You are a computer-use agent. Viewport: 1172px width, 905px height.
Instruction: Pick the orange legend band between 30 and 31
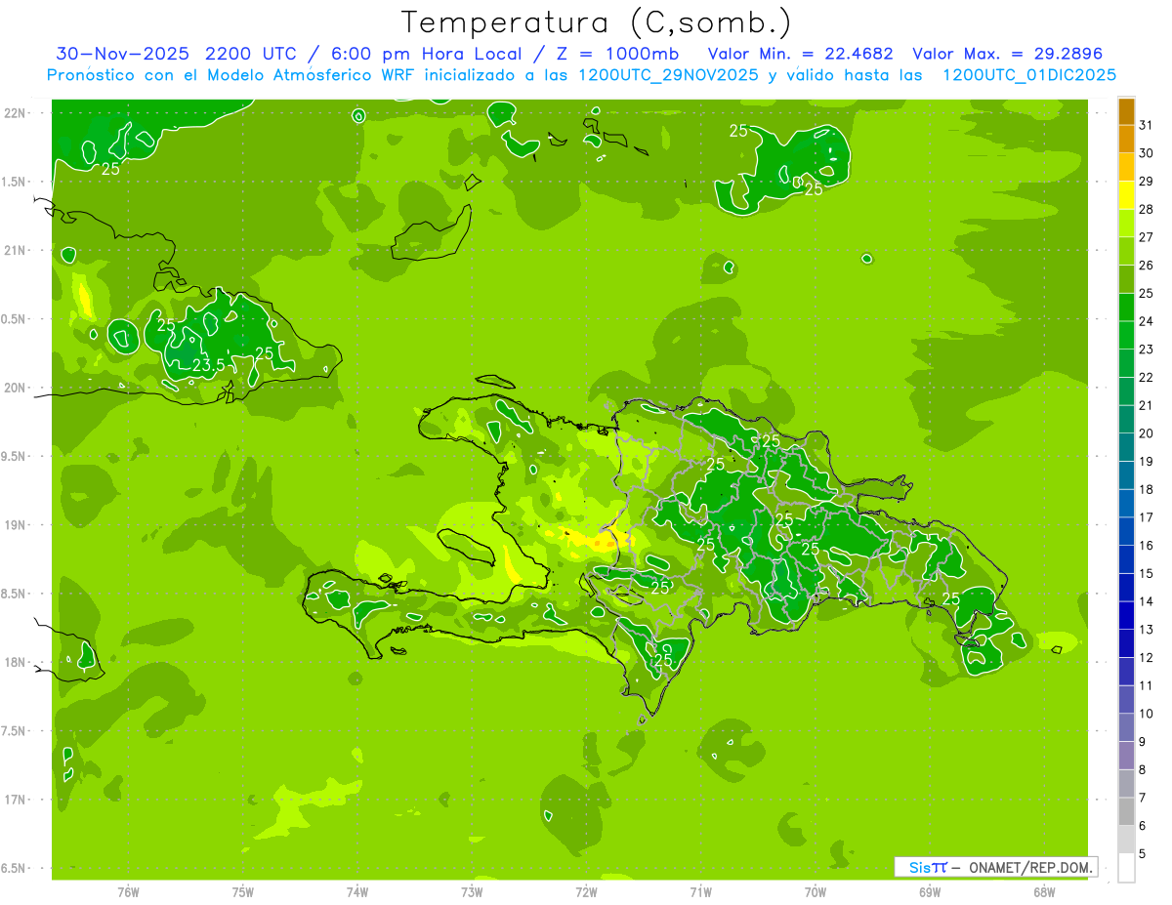pos(1126,139)
